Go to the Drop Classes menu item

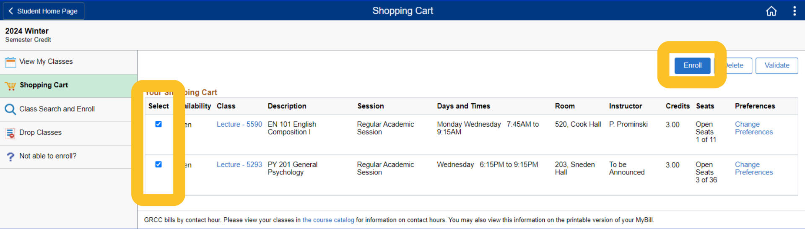pyautogui.click(x=40, y=133)
